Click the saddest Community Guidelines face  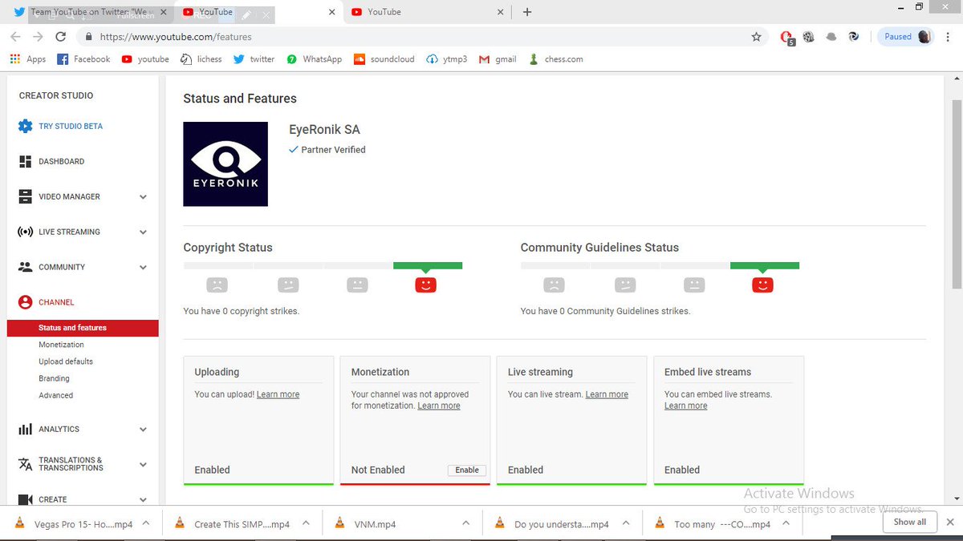554,284
